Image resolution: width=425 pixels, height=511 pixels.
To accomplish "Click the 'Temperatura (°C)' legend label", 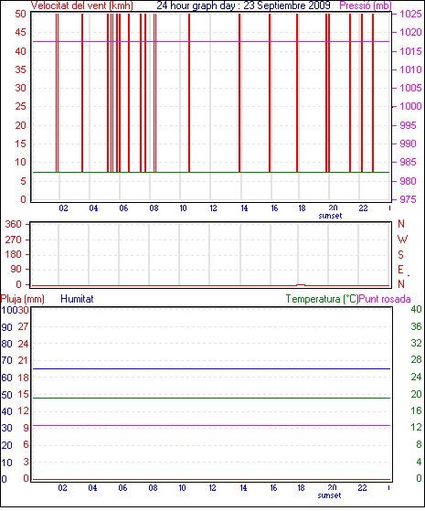I will click(x=322, y=299).
